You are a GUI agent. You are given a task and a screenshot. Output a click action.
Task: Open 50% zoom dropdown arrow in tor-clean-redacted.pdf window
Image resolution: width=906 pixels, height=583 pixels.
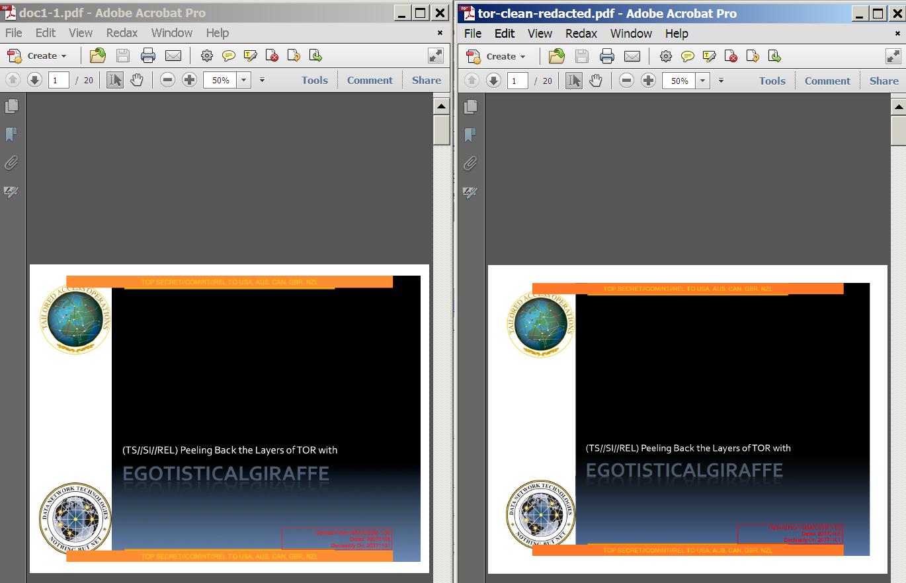coord(703,81)
